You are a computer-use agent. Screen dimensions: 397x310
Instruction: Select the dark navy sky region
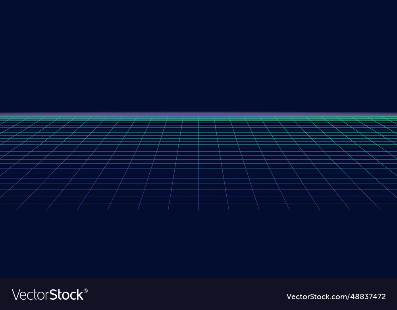[198, 56]
